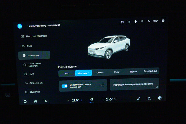
Task: Decrease right temperature with left arrow
Action: coord(102,100)
